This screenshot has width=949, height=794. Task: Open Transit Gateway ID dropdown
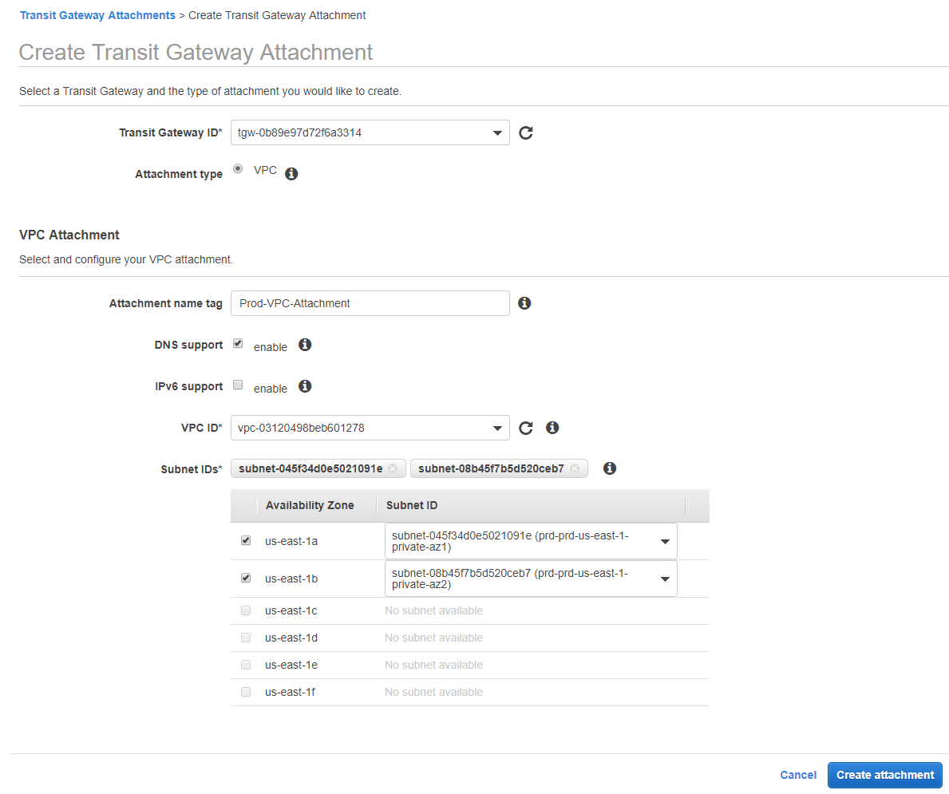tap(370, 133)
